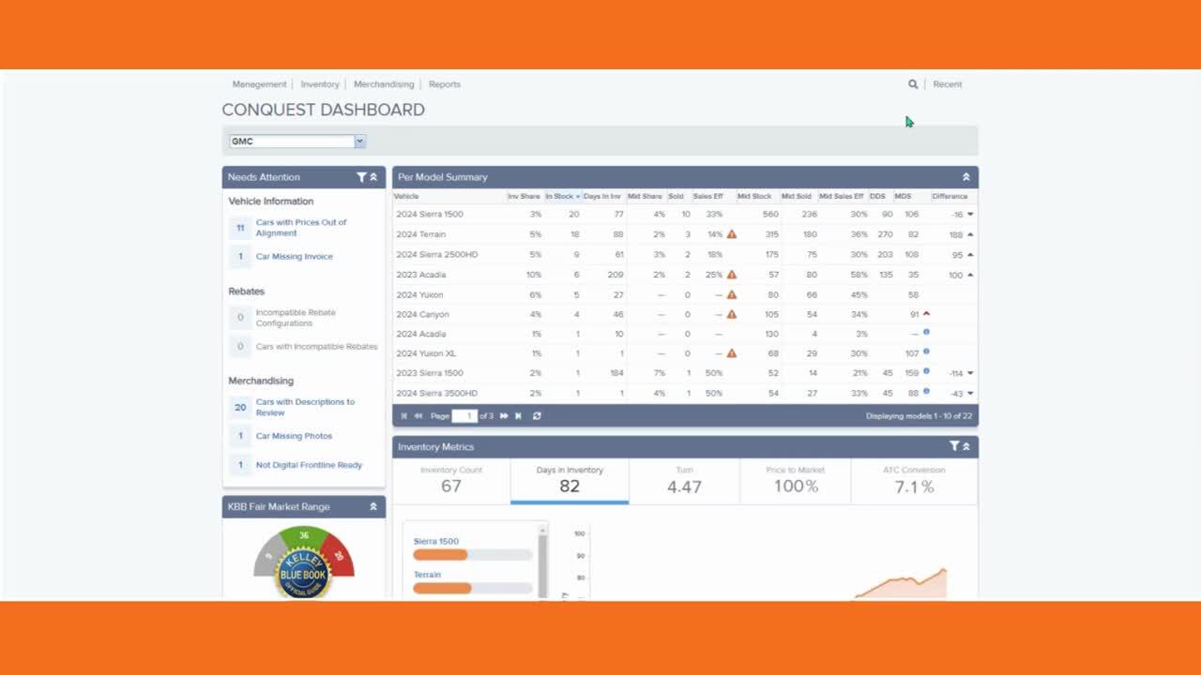
Task: Sort by the In Stock column
Action: (x=562, y=197)
